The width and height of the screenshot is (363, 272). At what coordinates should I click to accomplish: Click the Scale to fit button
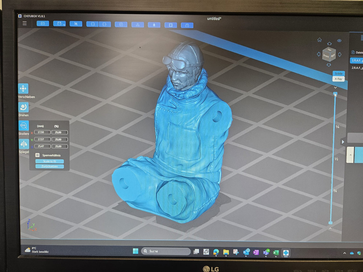click(x=50, y=161)
